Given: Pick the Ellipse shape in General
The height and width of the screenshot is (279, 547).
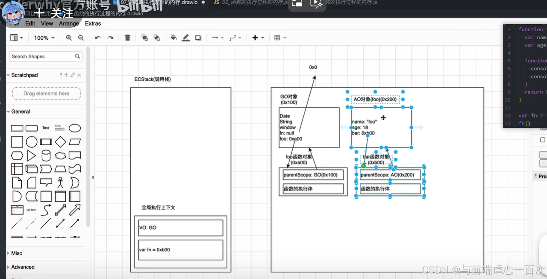Looking at the screenshot, I should click(x=75, y=128).
